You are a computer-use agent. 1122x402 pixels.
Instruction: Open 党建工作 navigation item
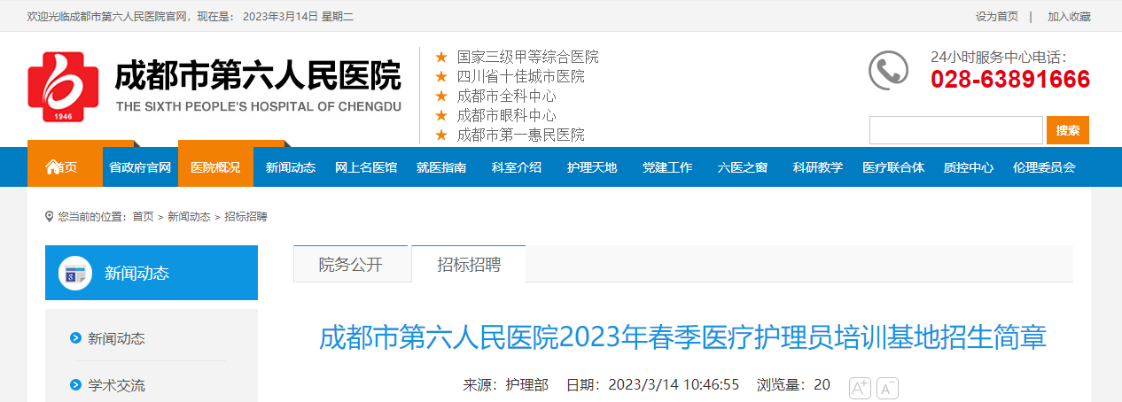pyautogui.click(x=667, y=167)
